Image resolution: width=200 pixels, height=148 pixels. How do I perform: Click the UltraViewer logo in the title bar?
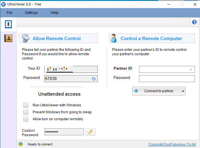point(3,4)
